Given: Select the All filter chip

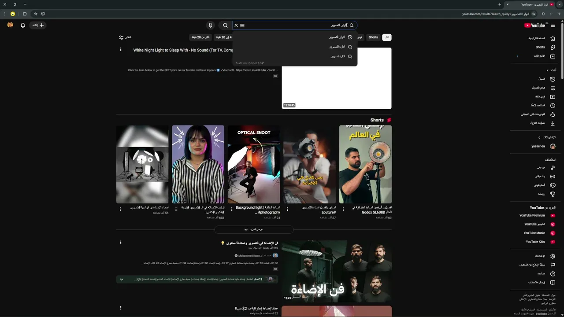Looking at the screenshot, I should [387, 37].
